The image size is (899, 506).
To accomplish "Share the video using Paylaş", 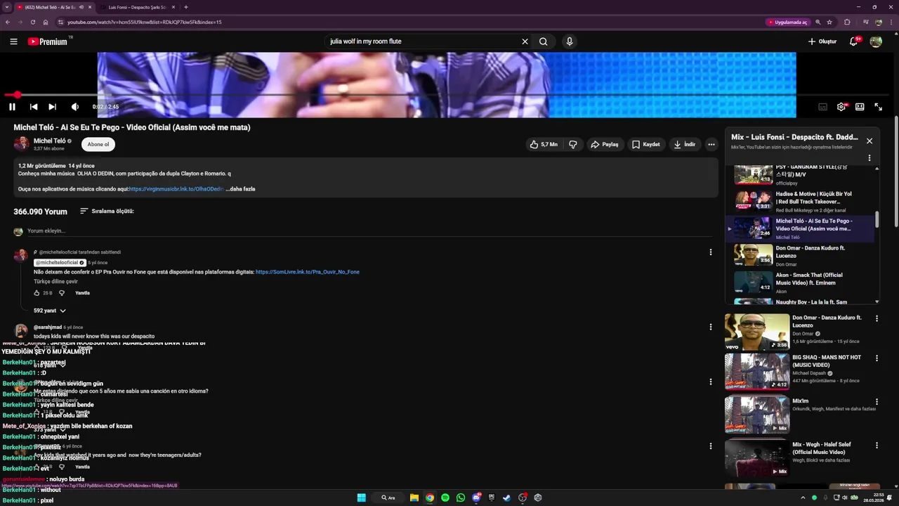I will point(605,144).
